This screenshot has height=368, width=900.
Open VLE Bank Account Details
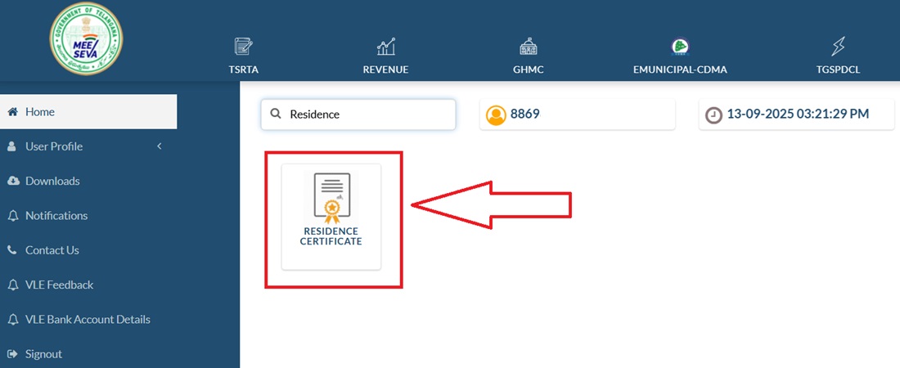(x=88, y=320)
